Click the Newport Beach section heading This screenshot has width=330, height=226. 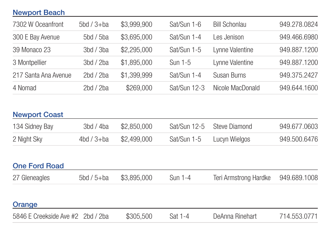pos(39,13)
